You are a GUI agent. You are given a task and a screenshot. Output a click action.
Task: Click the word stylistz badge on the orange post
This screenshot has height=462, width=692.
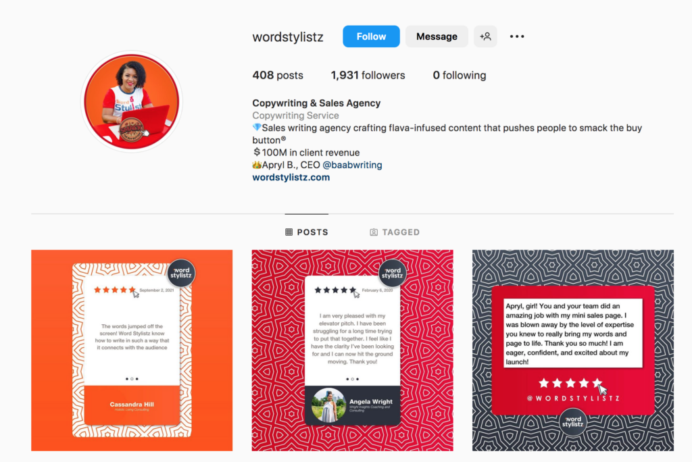click(181, 273)
